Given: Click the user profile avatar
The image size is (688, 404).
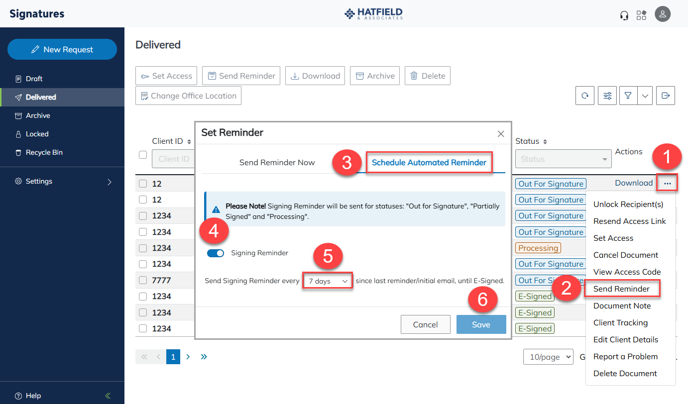Looking at the screenshot, I should pos(663,14).
